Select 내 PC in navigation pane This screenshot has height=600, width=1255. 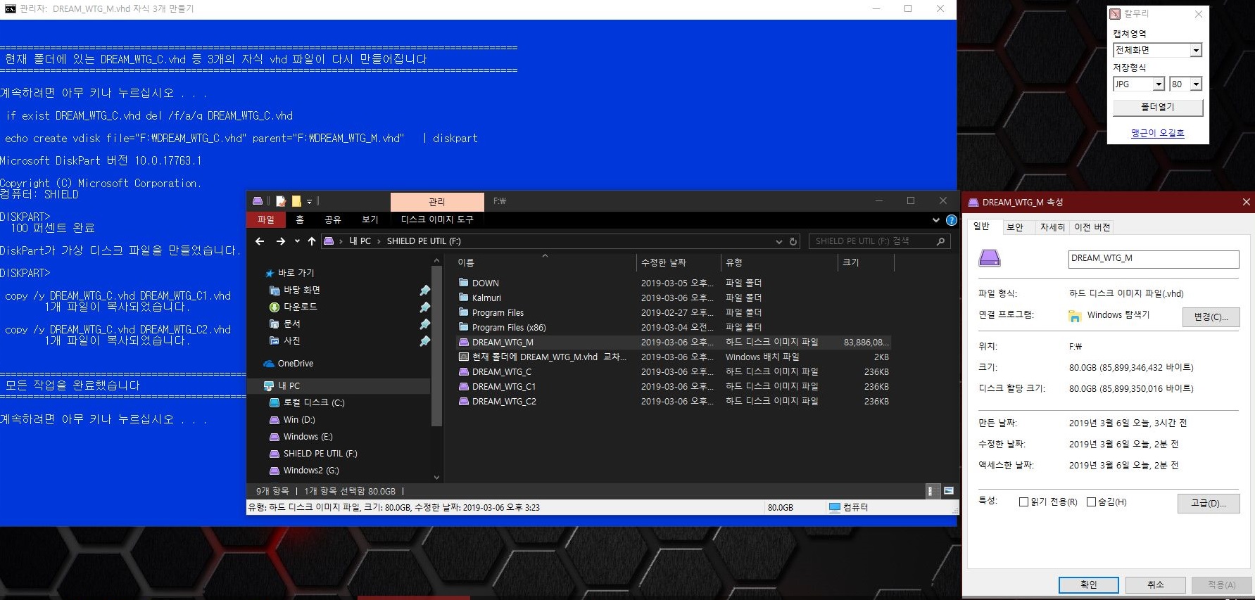(x=289, y=386)
